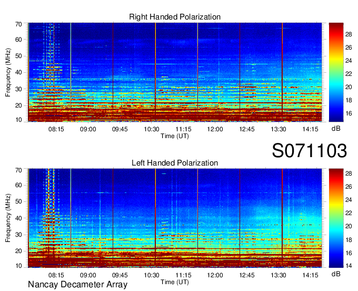
Task: Click the dB label under the upper color bar
Action: pos(336,129)
